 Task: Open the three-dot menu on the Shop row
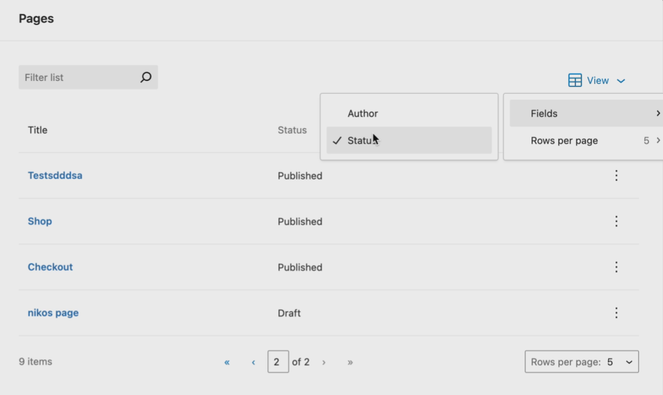[616, 221]
